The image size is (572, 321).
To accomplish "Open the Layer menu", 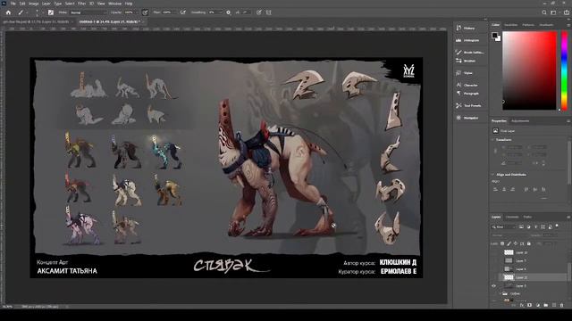I will coord(46,4).
